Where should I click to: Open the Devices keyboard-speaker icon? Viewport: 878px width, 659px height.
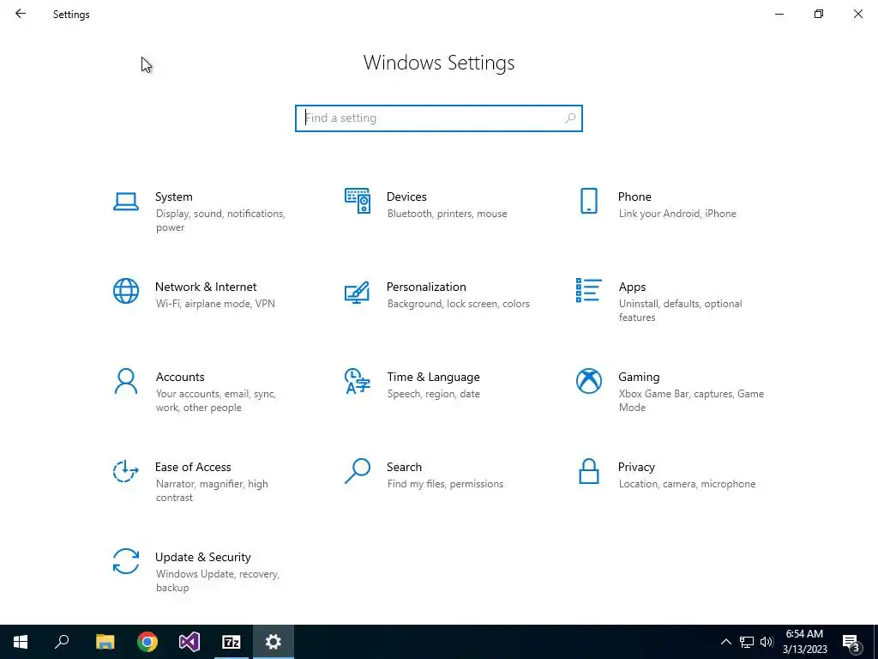coord(358,201)
